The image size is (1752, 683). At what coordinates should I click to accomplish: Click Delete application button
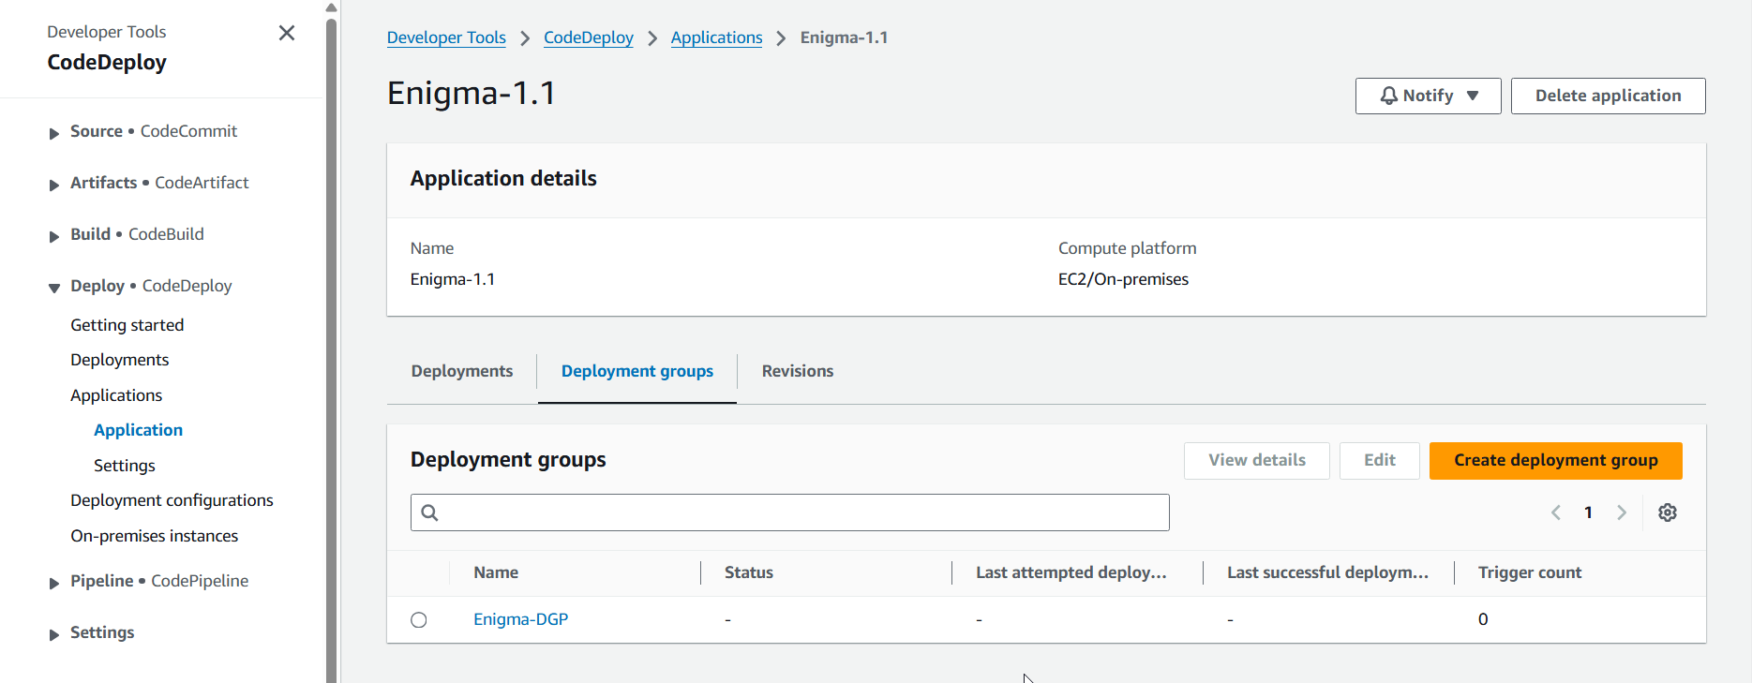pos(1608,96)
